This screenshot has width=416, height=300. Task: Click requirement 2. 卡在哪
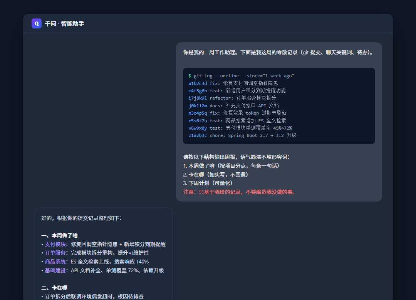point(216,175)
